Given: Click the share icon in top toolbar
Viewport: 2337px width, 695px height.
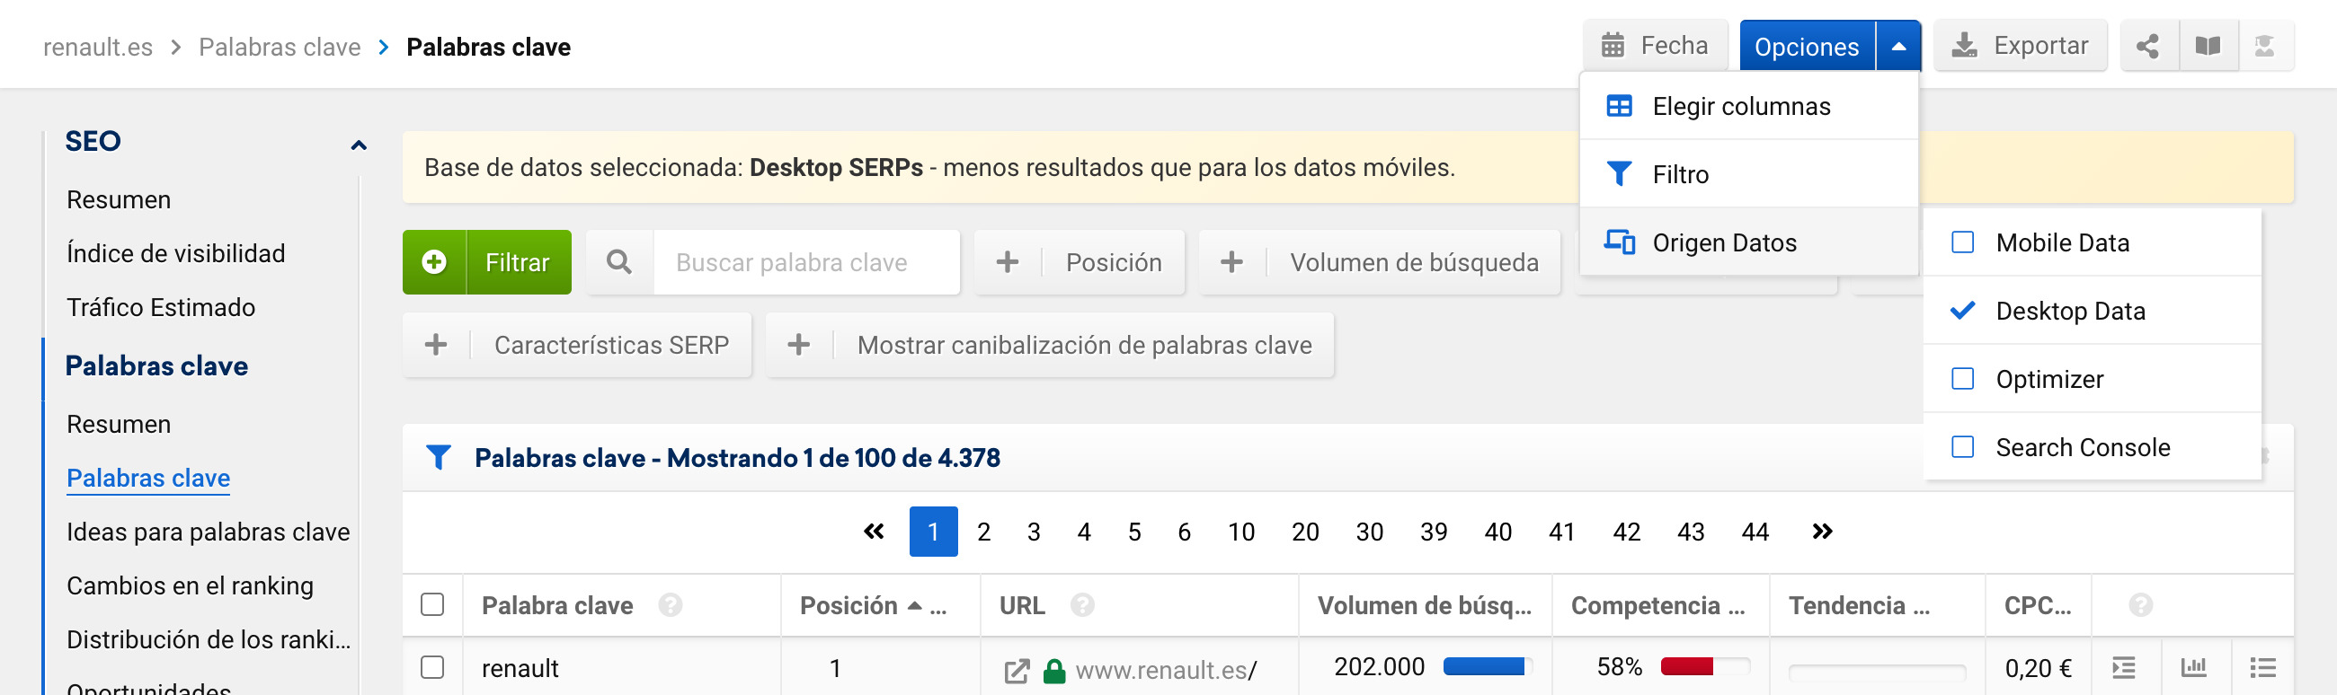Looking at the screenshot, I should coord(2147,46).
